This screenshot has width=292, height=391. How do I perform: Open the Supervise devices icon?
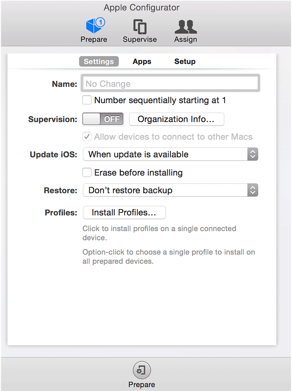coord(140,26)
